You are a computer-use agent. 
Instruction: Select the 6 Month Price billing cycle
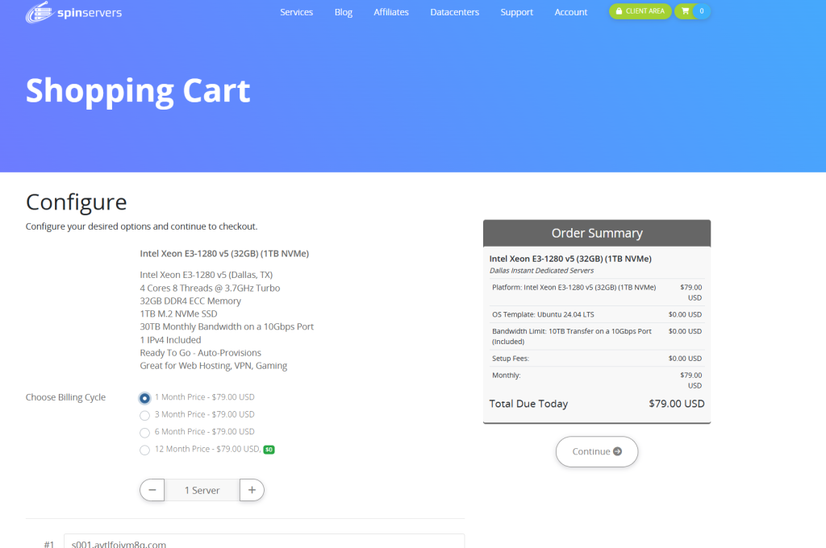point(144,433)
